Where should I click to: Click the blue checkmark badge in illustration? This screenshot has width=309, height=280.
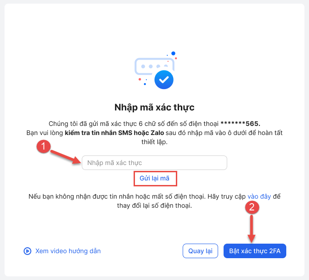[164, 79]
